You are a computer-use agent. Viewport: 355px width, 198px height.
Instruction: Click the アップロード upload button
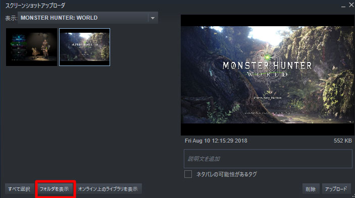336,189
